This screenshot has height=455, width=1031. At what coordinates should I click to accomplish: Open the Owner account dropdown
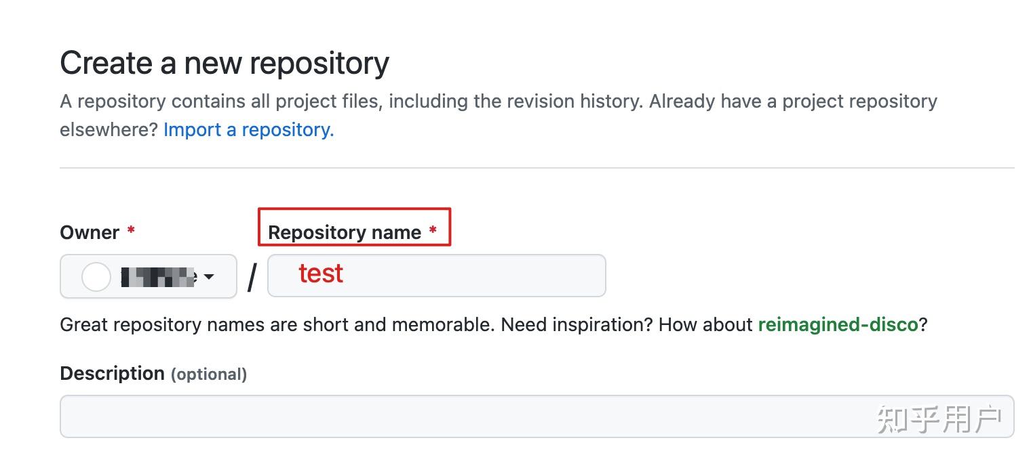tap(148, 276)
